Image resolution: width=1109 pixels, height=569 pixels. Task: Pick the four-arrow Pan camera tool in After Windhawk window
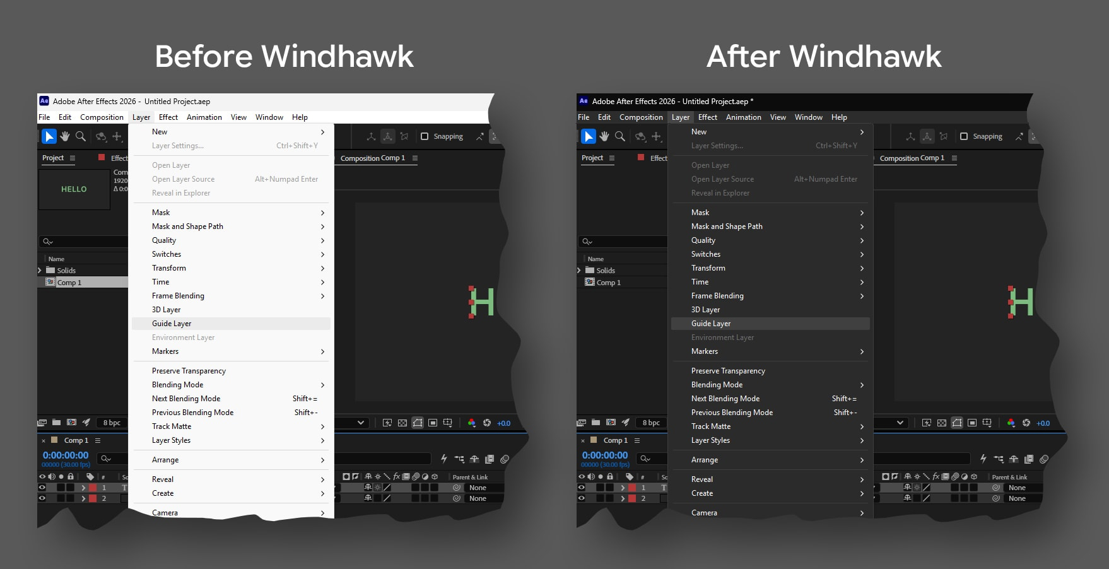point(657,136)
